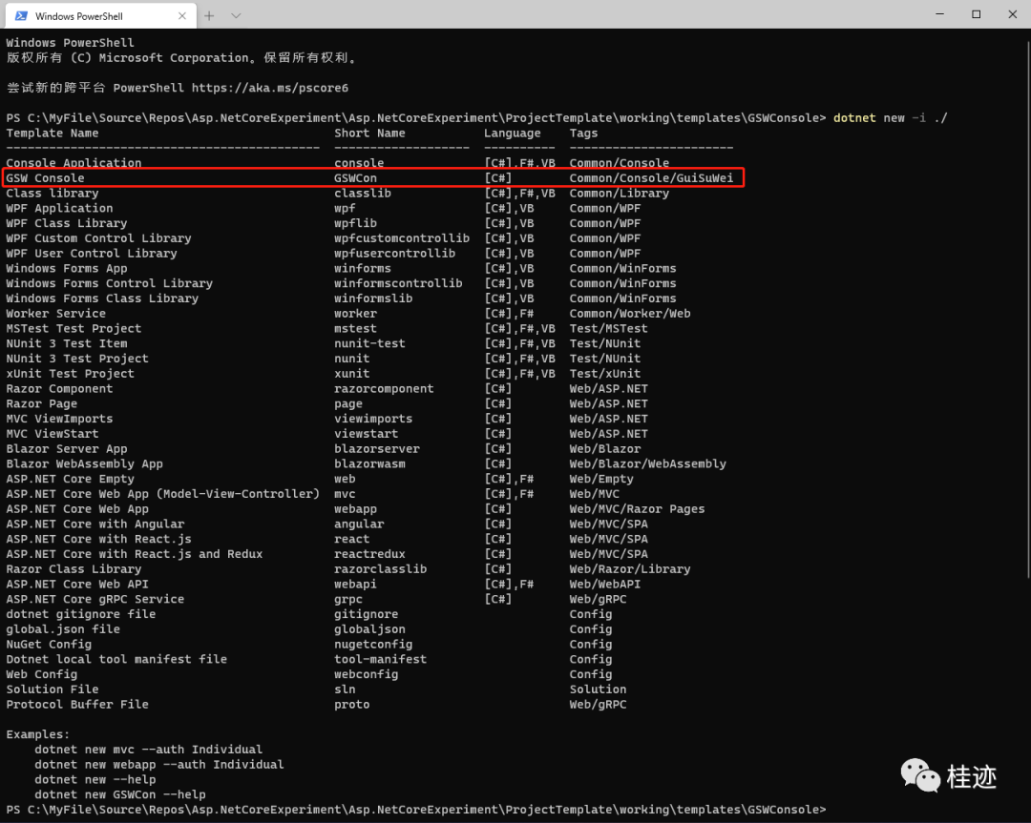Click the 'Test/xUnit' tag
This screenshot has width=1031, height=823.
click(x=605, y=374)
